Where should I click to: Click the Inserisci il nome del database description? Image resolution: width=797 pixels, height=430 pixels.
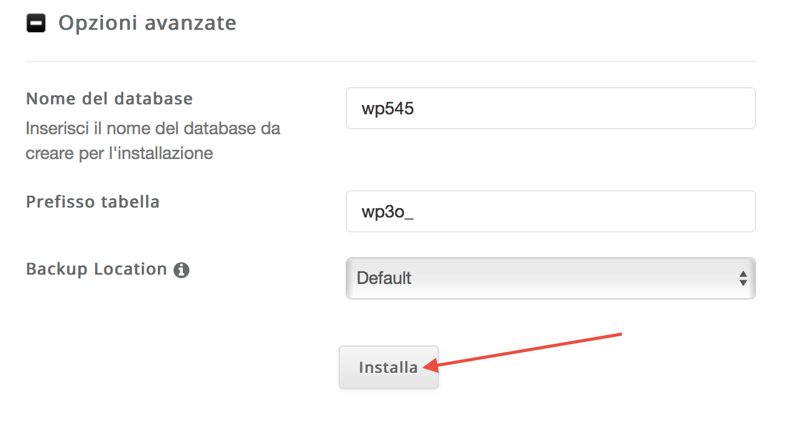click(x=153, y=140)
